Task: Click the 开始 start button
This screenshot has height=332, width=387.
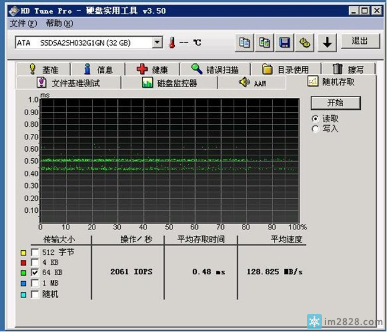Action: 335,103
